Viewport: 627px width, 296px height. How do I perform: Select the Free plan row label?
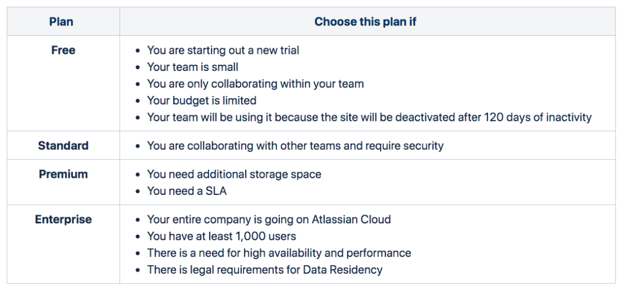pyautogui.click(x=63, y=50)
